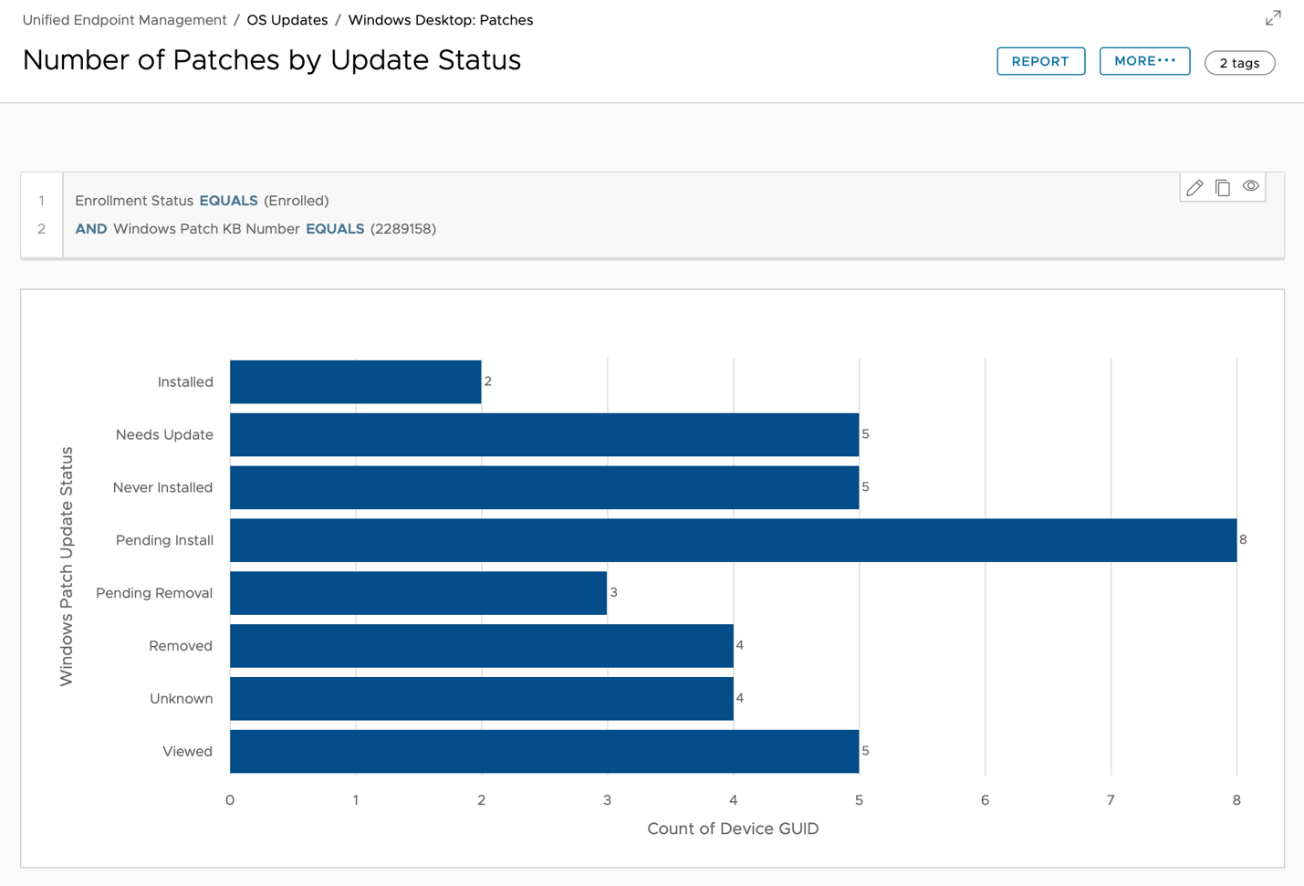Open Unified Endpoint Management link

124,19
